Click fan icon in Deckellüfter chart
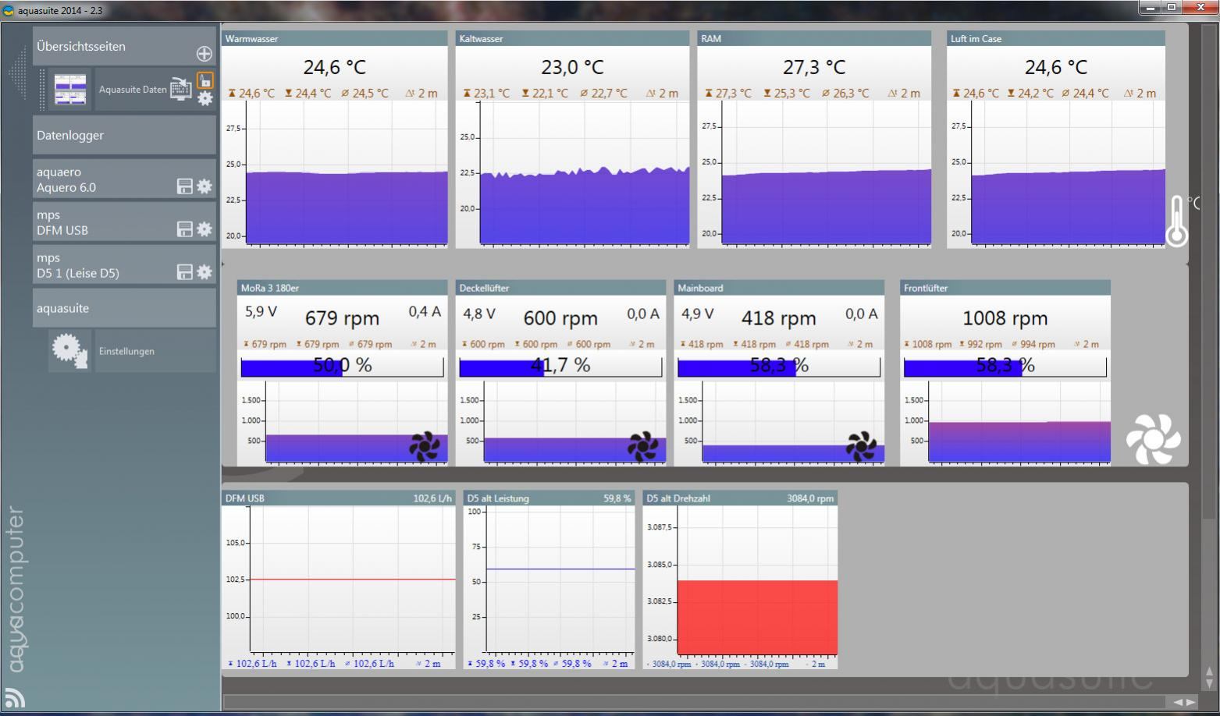Screen dimensions: 1220x716 tap(643, 446)
